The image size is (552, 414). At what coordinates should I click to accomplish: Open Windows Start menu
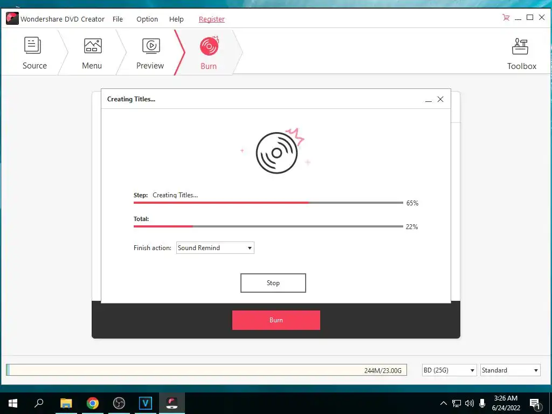(13, 403)
